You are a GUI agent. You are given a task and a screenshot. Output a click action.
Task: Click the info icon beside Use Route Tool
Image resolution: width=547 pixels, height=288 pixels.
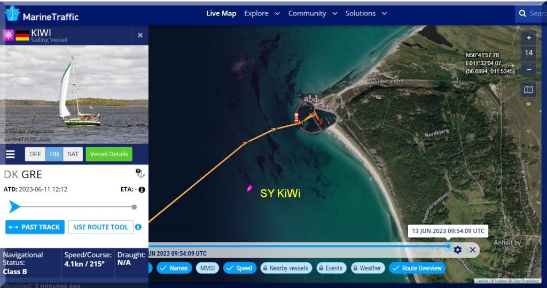(138, 227)
